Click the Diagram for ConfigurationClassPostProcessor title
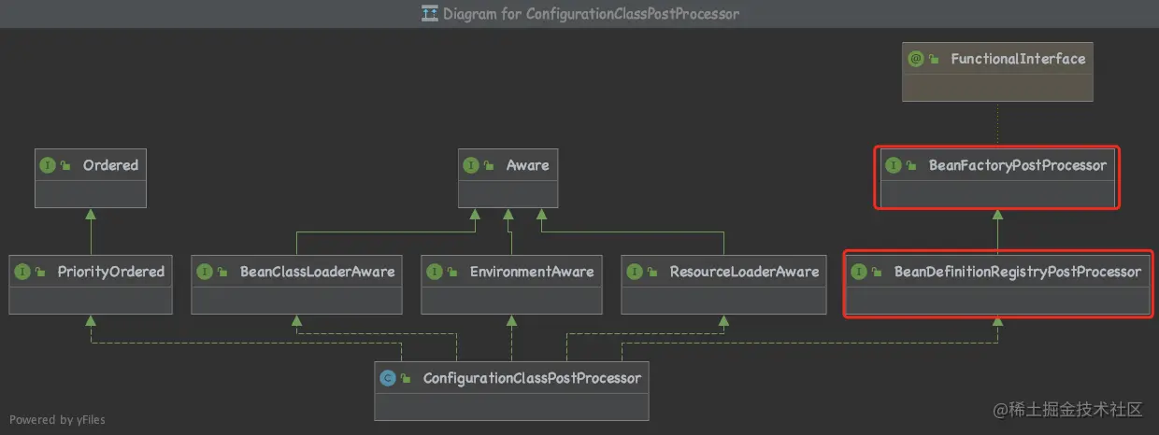Viewport: 1159px width, 435px height. (594, 14)
